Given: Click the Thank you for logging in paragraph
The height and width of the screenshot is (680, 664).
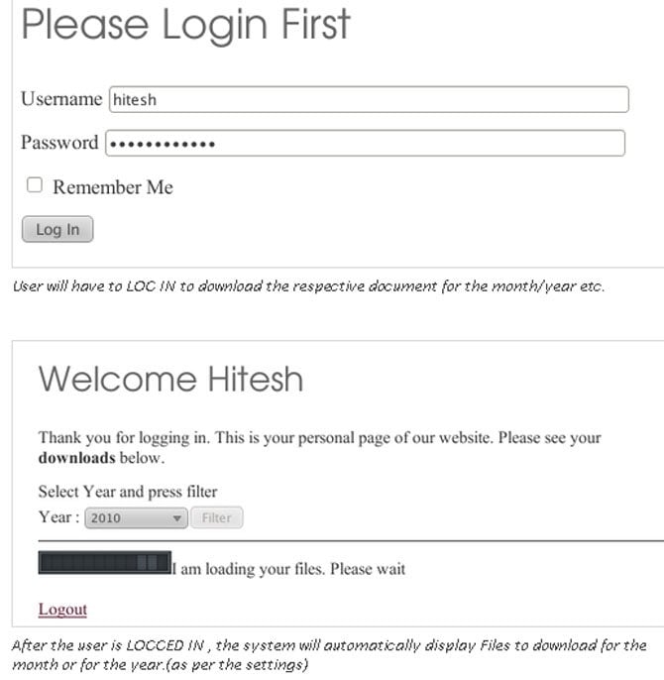Looking at the screenshot, I should (319, 438).
